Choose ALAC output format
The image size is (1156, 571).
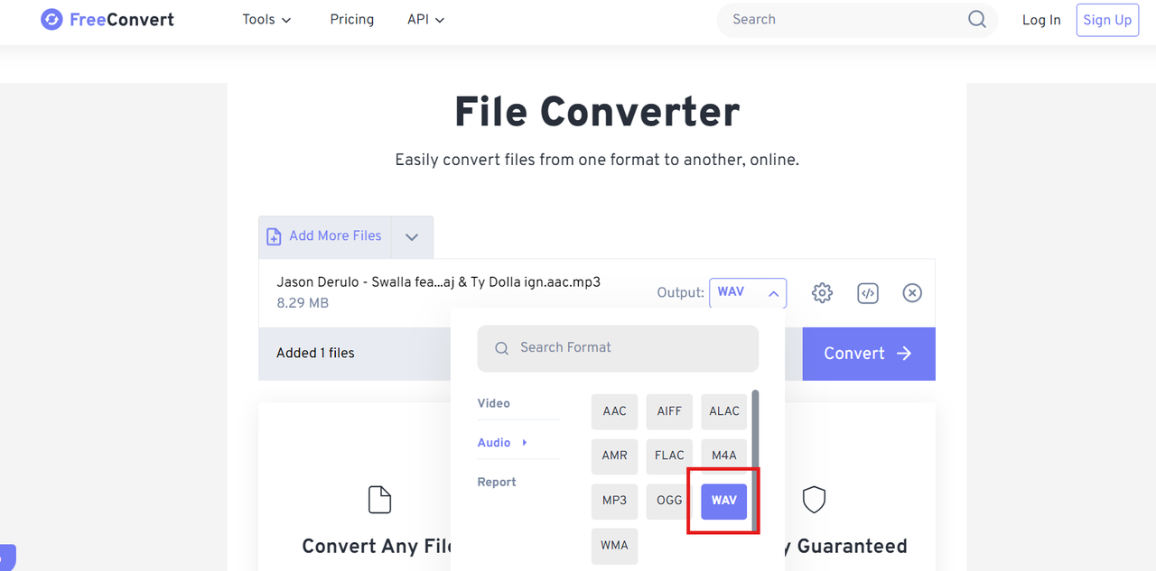pyautogui.click(x=724, y=411)
